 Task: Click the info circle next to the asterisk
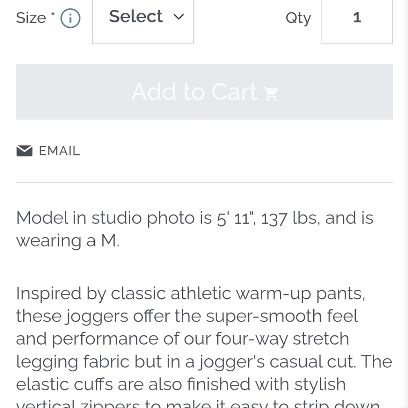tap(70, 18)
